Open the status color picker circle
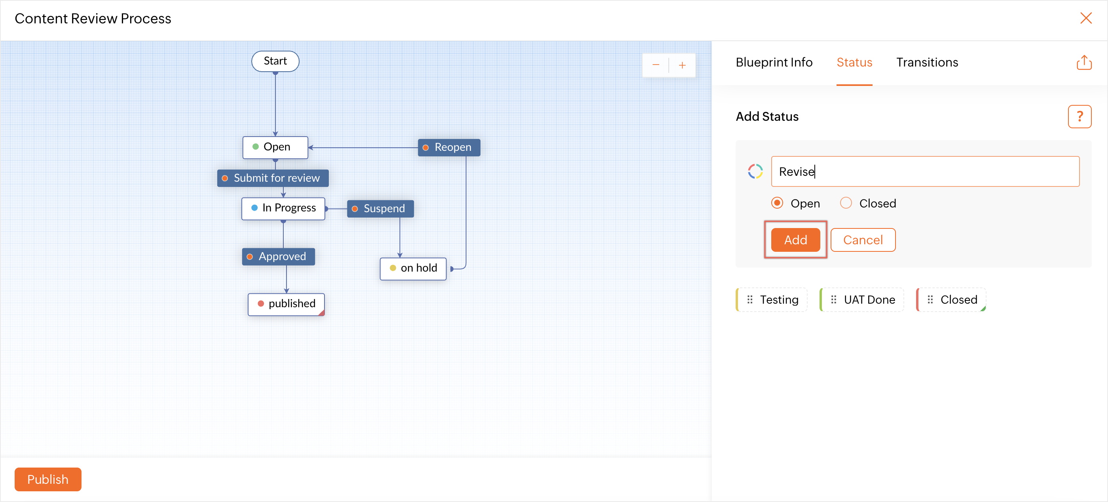 [755, 171]
